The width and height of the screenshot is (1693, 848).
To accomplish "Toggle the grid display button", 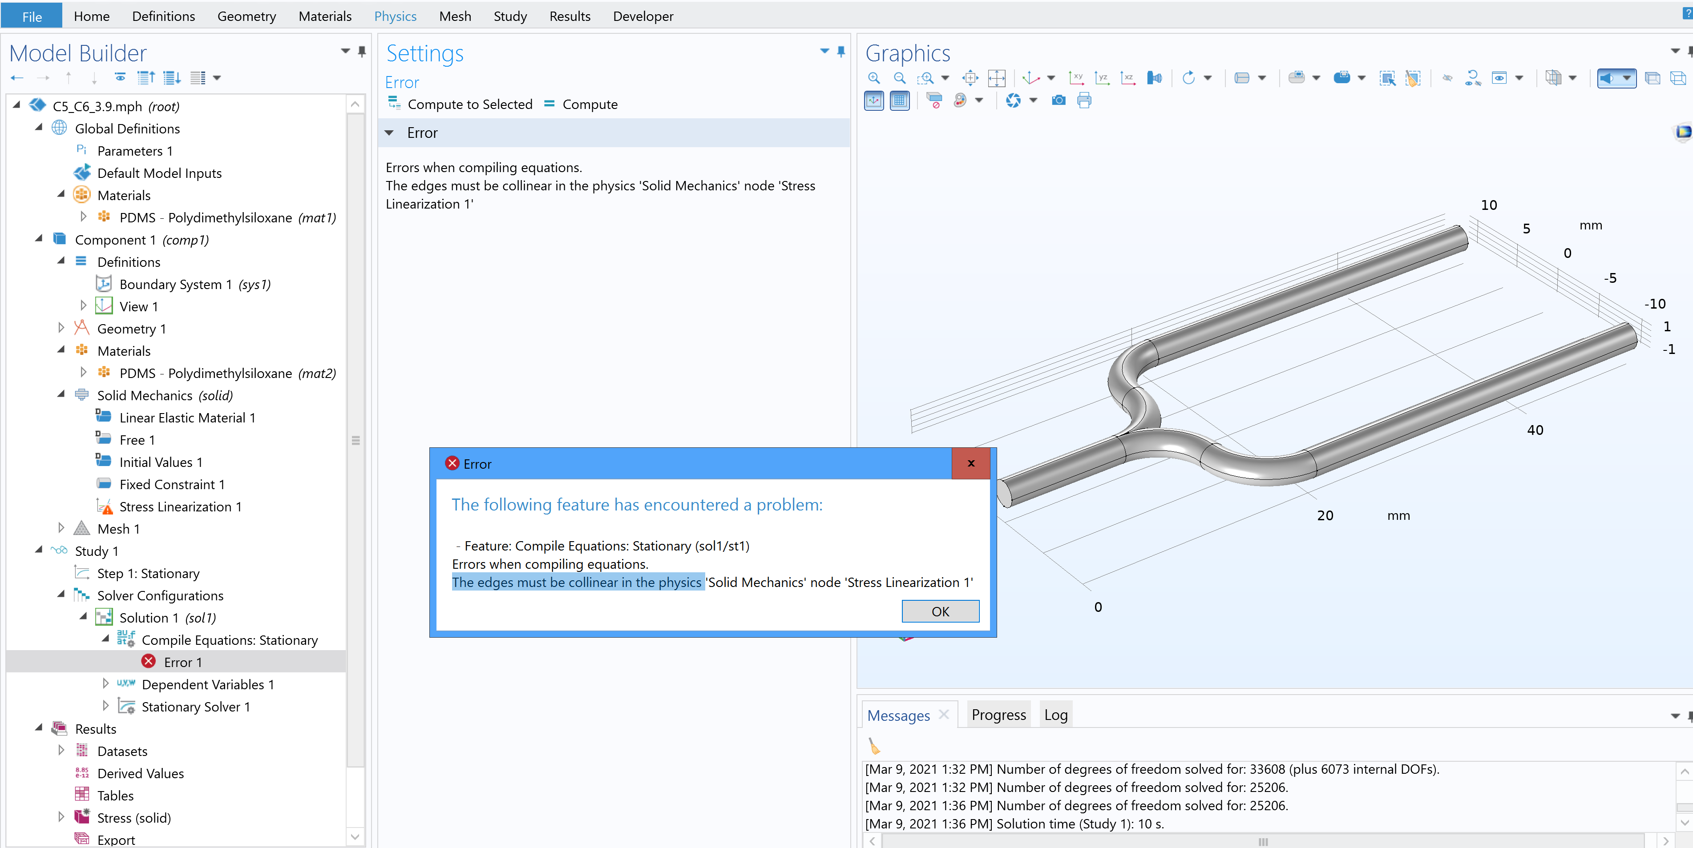I will (900, 100).
